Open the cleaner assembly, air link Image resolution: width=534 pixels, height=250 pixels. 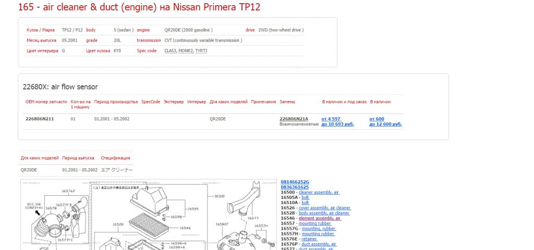[319, 192]
